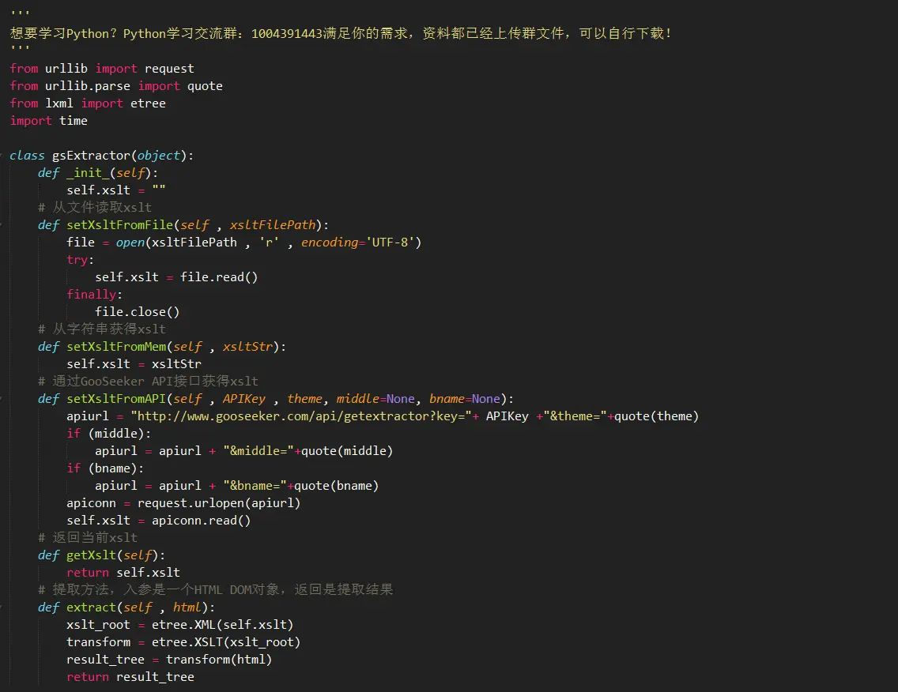This screenshot has width=898, height=692.
Task: Click the Chinese comment mentioning Python学习交流群
Action: [x=340, y=33]
